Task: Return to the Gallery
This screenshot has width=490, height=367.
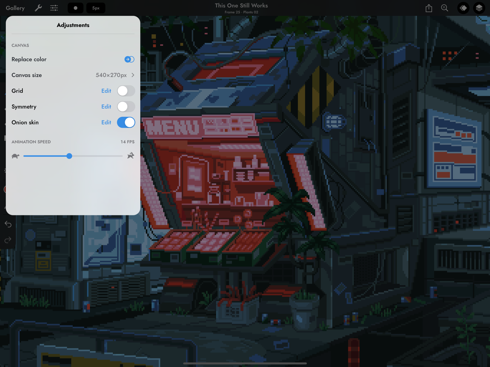Action: (x=15, y=8)
